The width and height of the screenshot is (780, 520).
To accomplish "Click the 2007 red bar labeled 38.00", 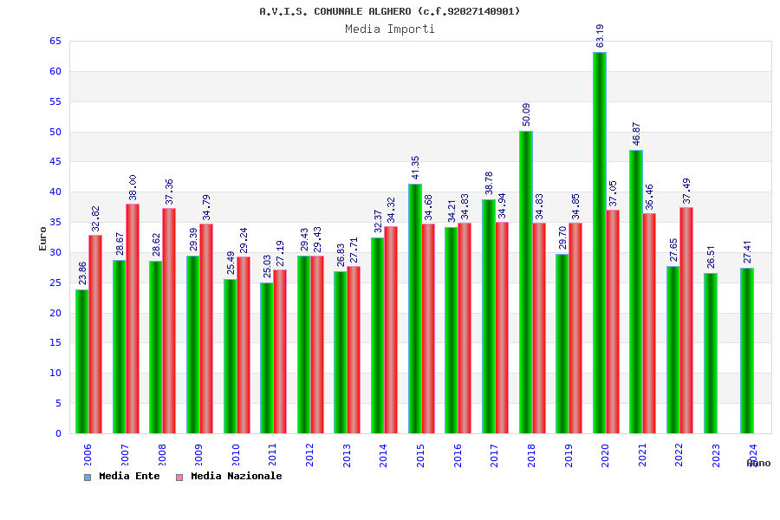I will 133,318.
